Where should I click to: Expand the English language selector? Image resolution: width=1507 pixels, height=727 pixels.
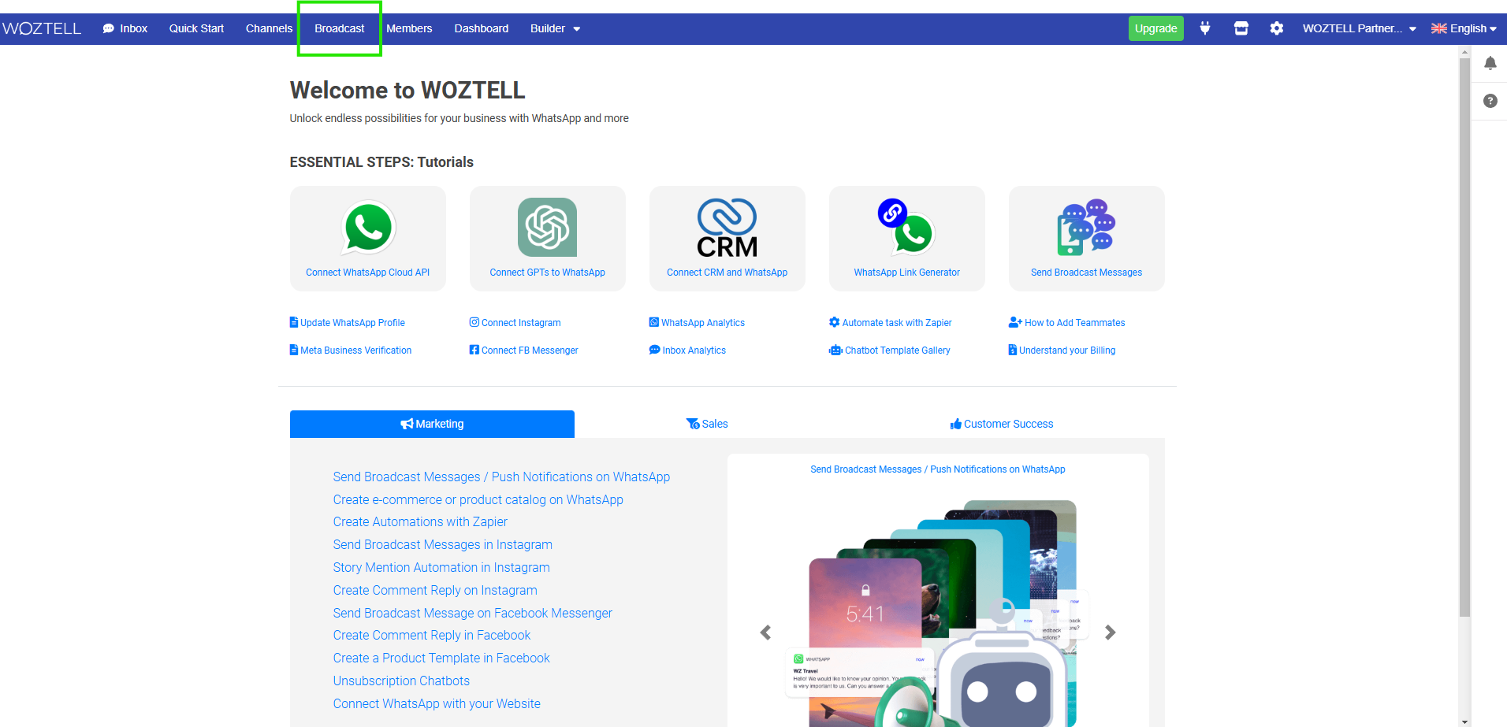point(1464,28)
